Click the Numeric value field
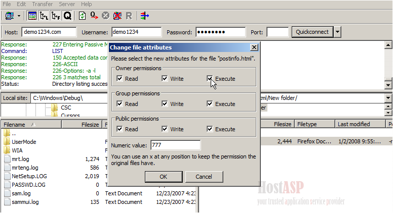This screenshot has height=213, width=393. tap(176, 145)
